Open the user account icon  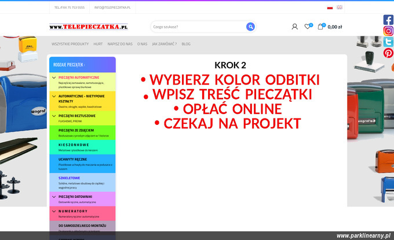tap(294, 27)
